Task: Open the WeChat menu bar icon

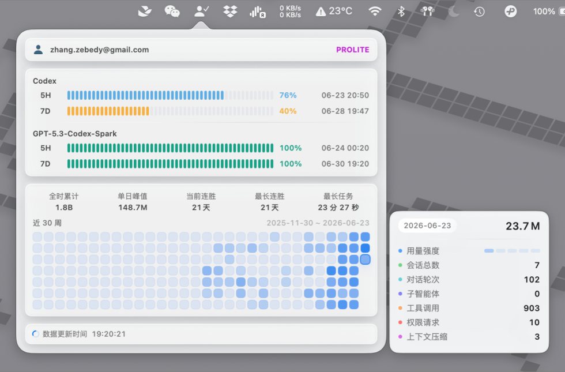Action: pyautogui.click(x=172, y=12)
